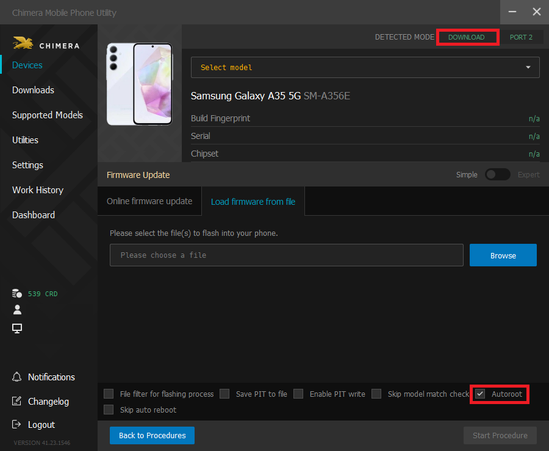Click the credits coins icon
Viewport: 549px width, 451px height.
17,294
